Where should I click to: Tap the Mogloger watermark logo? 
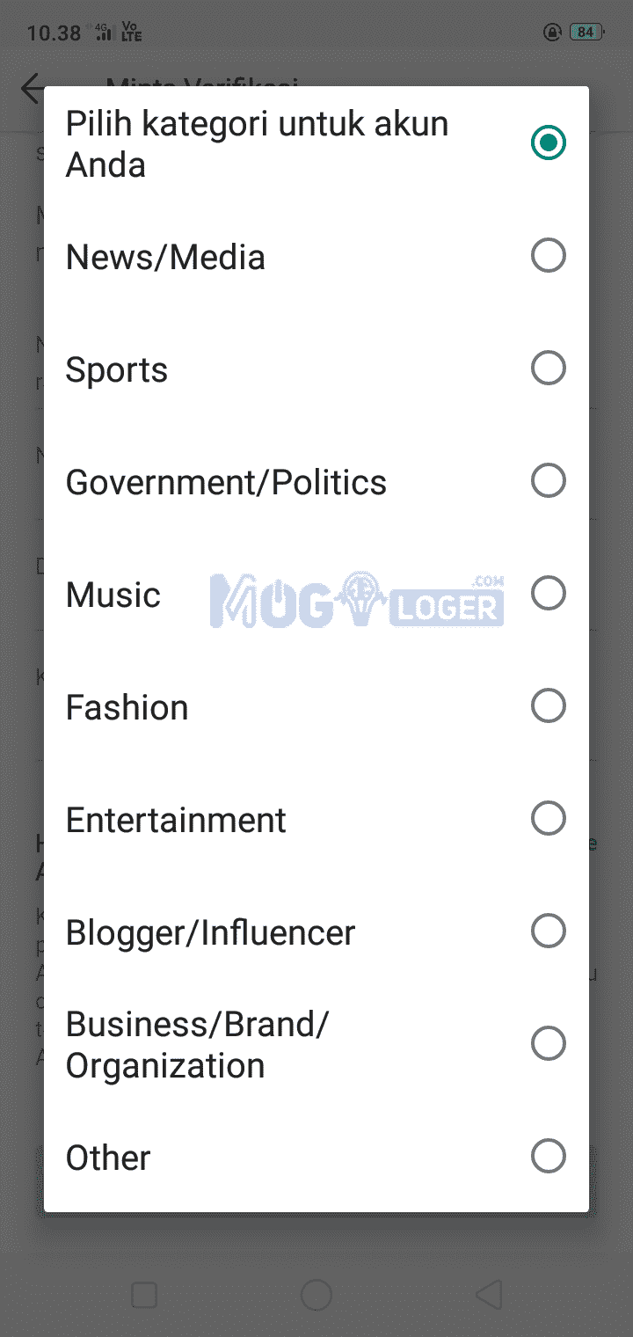click(x=357, y=602)
